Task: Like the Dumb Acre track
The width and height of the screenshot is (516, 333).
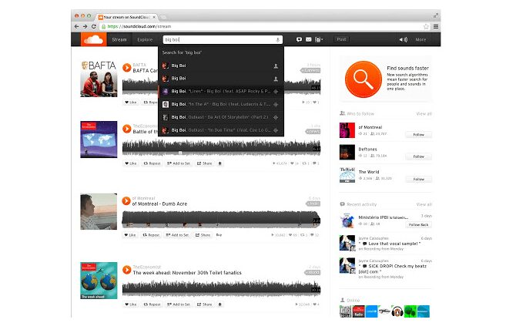Action: pyautogui.click(x=130, y=235)
